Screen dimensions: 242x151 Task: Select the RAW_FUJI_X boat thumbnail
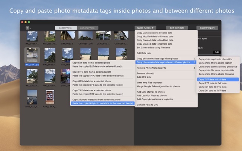tap(32, 97)
